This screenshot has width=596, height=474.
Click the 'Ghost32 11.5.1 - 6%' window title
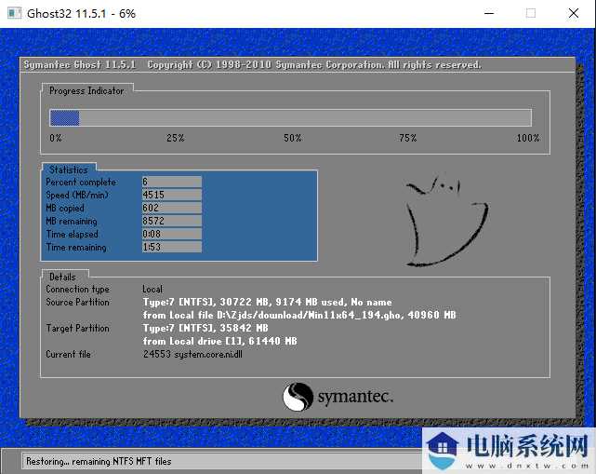(81, 14)
